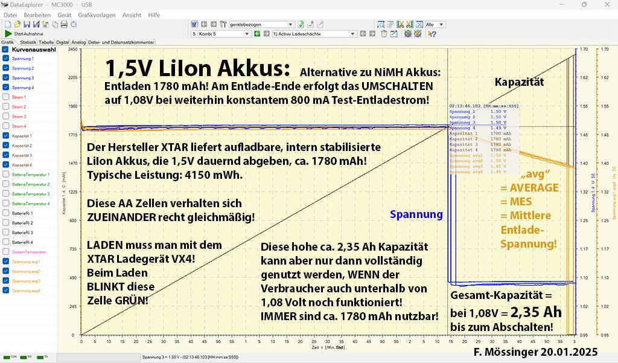Image resolution: width=618 pixels, height=363 pixels.
Task: Click the Start Aufnahme button
Action: (x=22, y=34)
